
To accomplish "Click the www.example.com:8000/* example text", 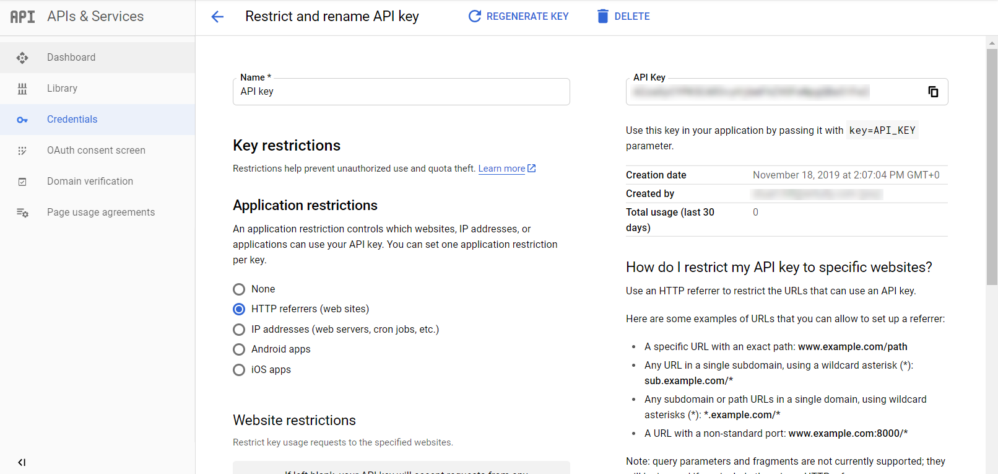I will click(848, 434).
